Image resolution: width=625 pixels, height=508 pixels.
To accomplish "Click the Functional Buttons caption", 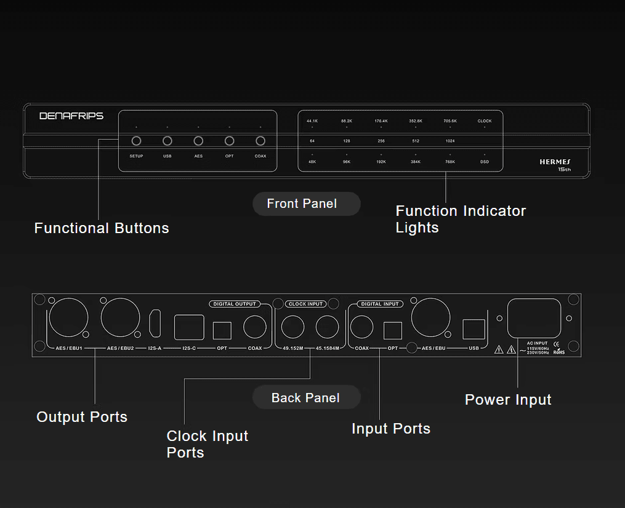I will 102,228.
